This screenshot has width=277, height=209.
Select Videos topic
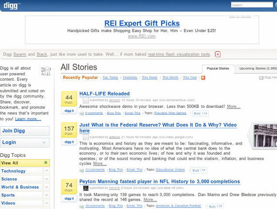click(x=8, y=203)
